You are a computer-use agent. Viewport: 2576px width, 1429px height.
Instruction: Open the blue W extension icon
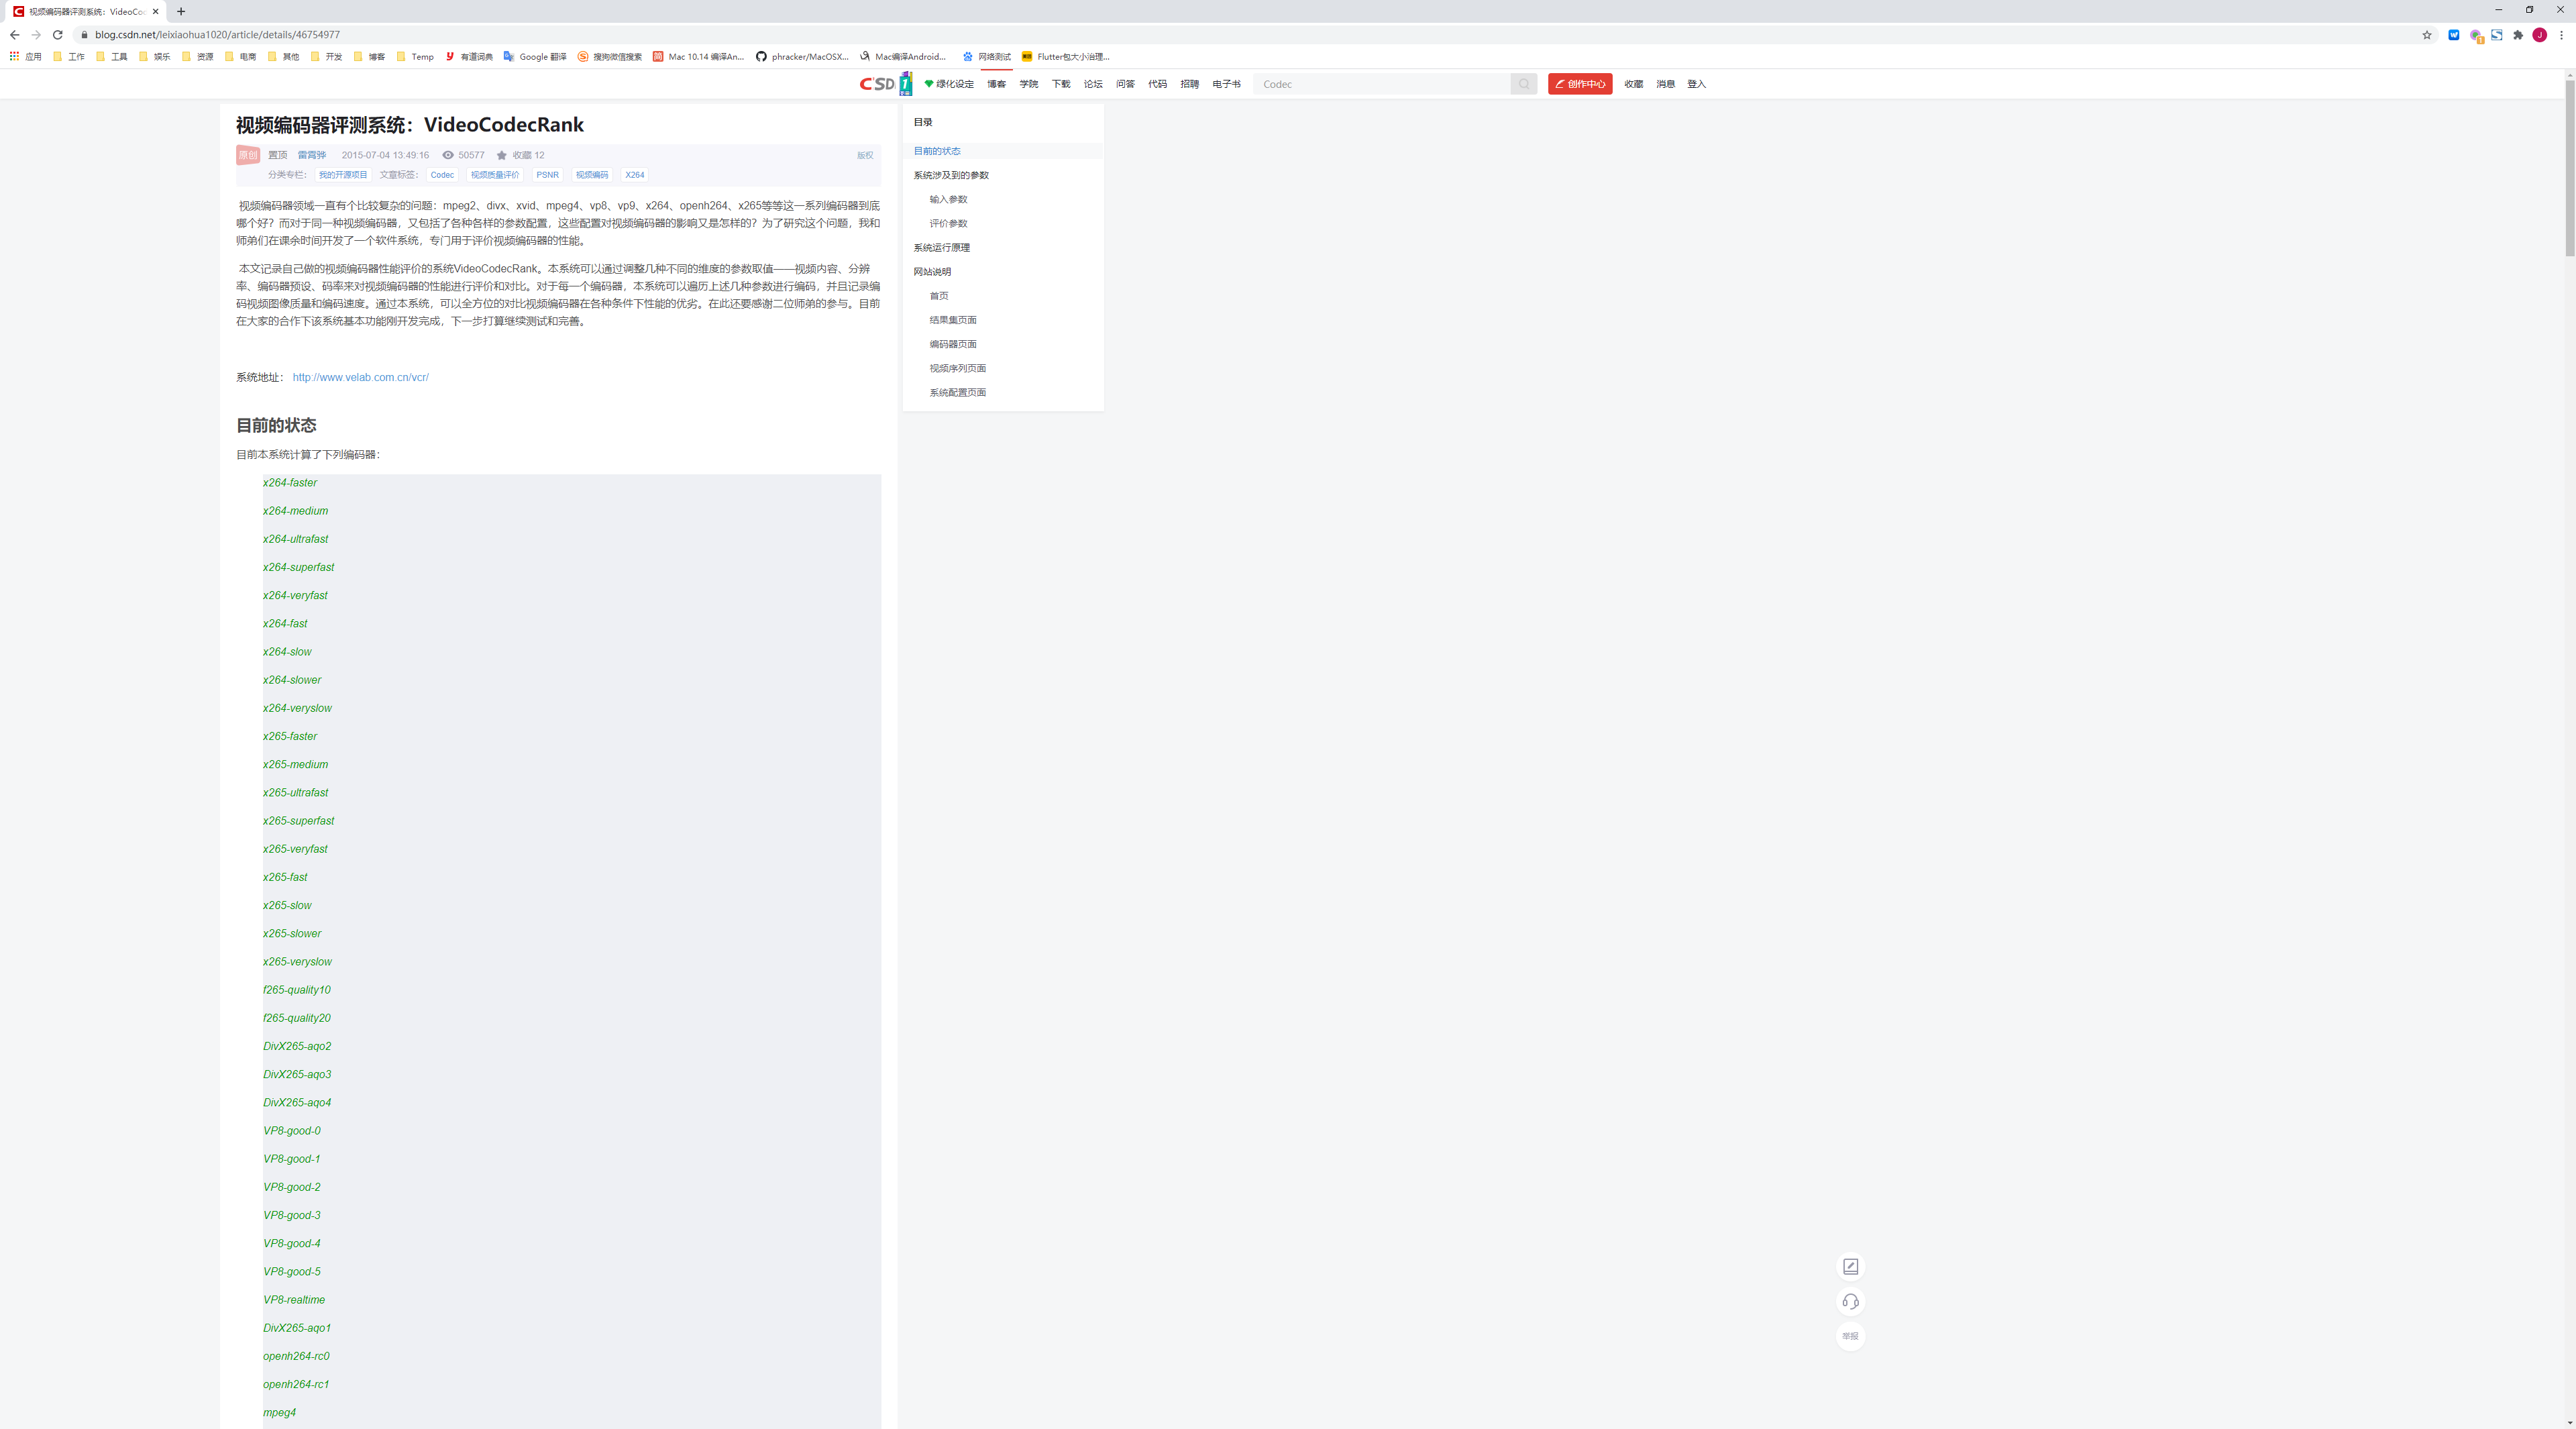(2453, 35)
